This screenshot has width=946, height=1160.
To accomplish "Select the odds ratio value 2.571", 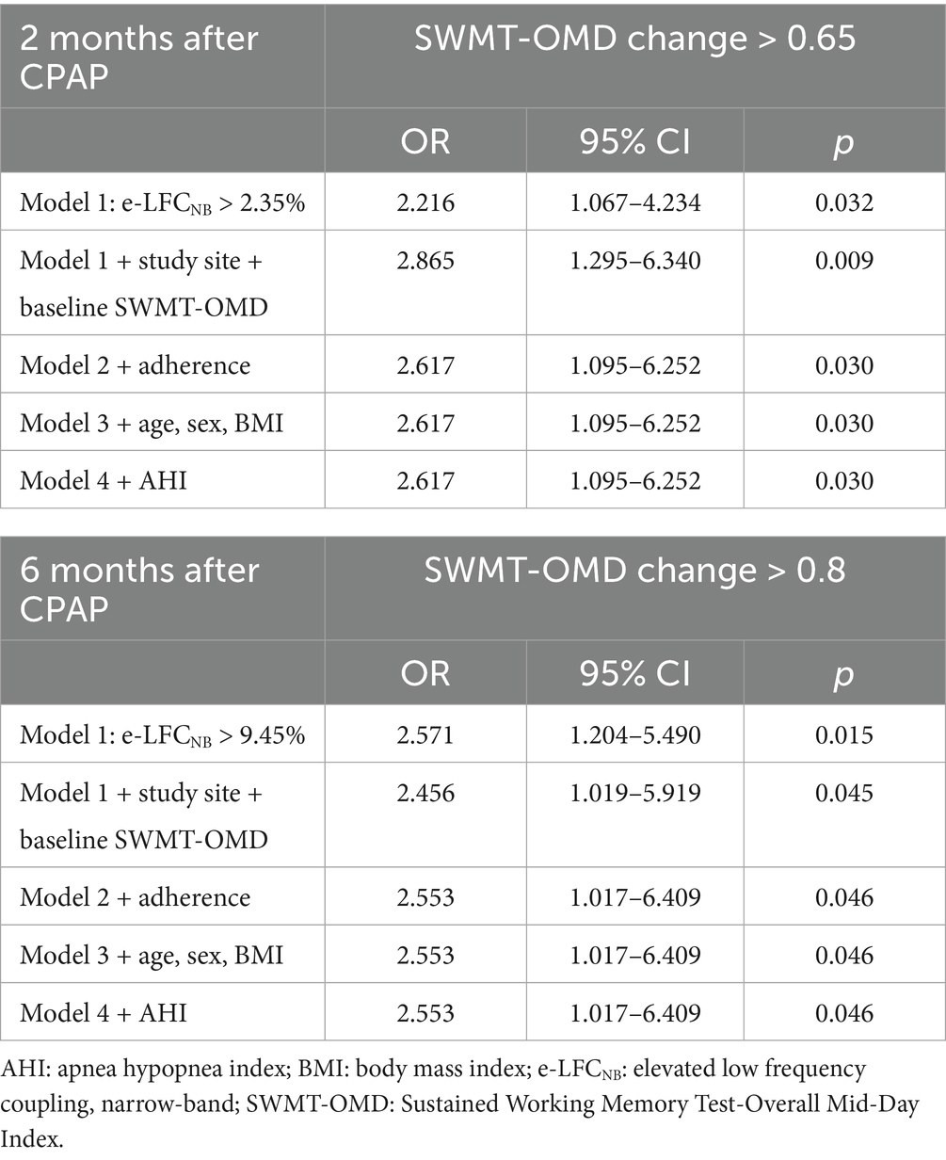I will coord(425,734).
